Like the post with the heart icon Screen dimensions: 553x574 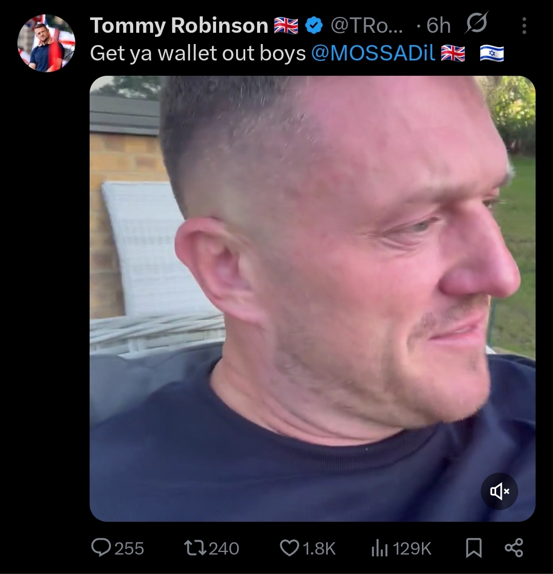point(289,548)
